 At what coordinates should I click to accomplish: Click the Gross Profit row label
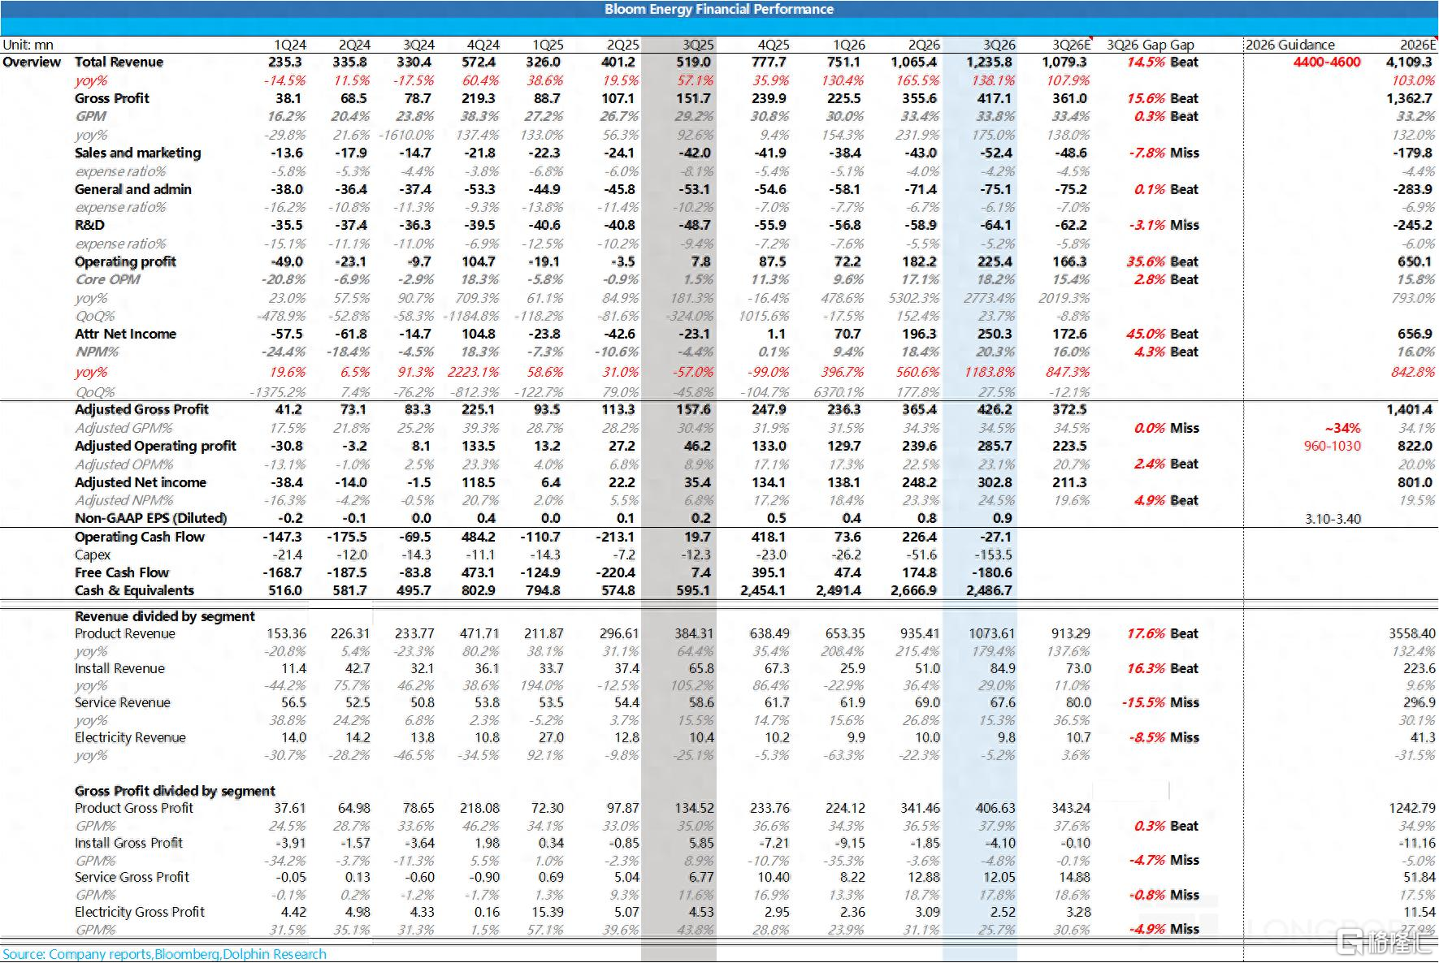[x=112, y=98]
